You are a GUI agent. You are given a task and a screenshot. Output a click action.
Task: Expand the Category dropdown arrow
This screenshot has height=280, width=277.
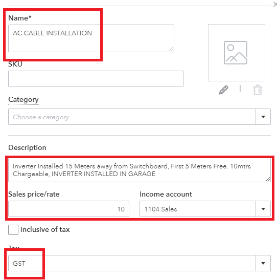point(263,117)
